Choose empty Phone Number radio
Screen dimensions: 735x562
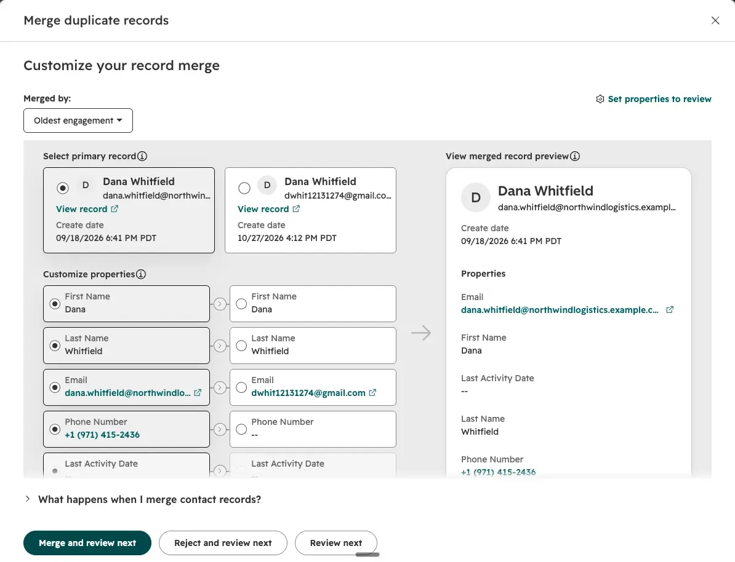pyautogui.click(x=241, y=429)
